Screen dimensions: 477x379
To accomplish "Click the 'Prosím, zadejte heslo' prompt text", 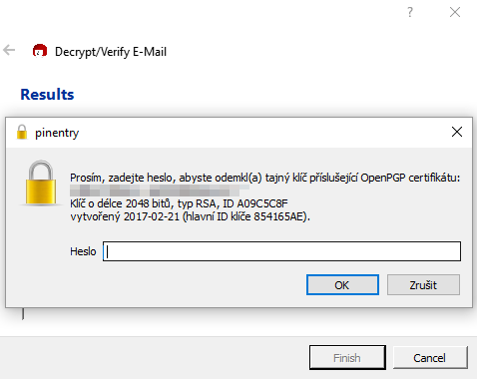I will coord(264,178).
